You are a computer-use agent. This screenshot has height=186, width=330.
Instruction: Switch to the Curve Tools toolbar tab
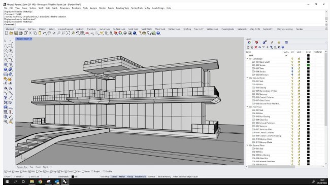point(105,29)
